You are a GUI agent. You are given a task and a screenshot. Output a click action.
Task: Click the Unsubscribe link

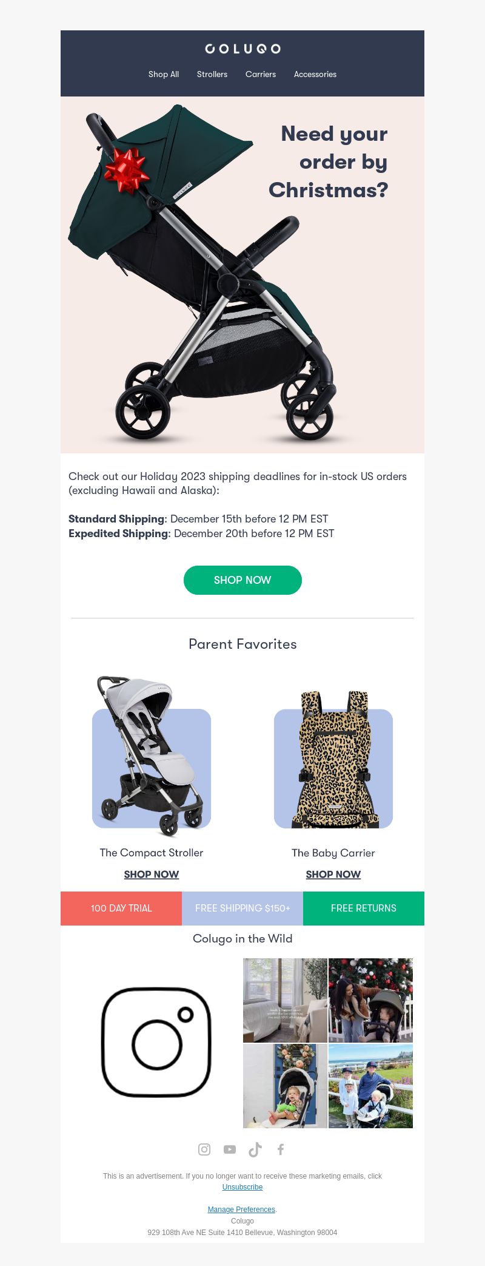click(x=242, y=1187)
